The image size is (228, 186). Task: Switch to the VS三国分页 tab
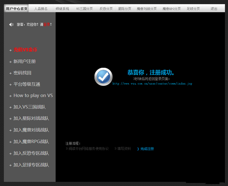83,8
